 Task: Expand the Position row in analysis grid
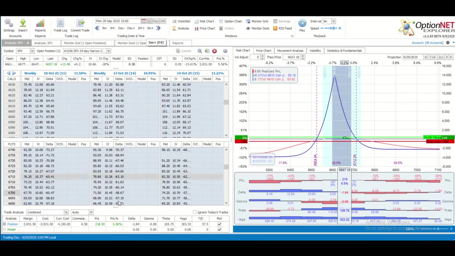pyautogui.click(x=4, y=224)
